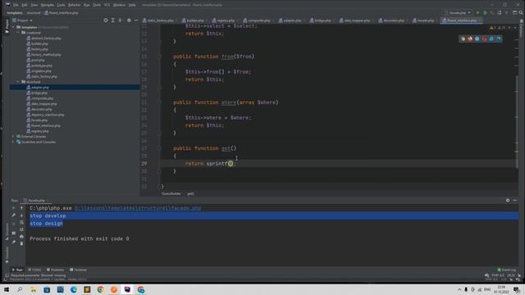Open Project panel settings gear
This screenshot has width=525, height=295.
129,20
